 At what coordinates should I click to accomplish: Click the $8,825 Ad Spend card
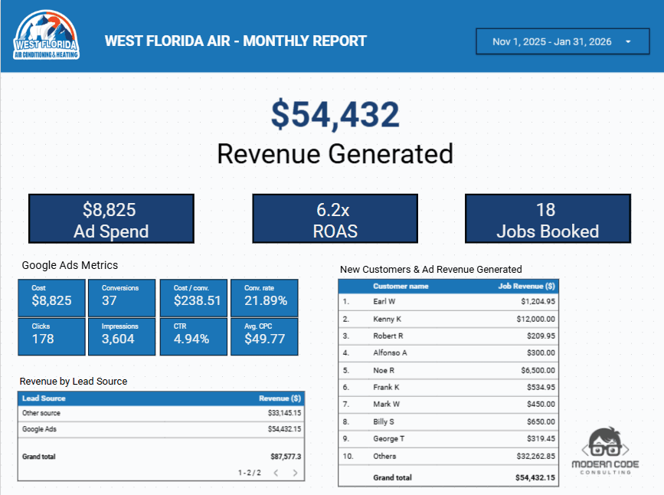(x=111, y=218)
